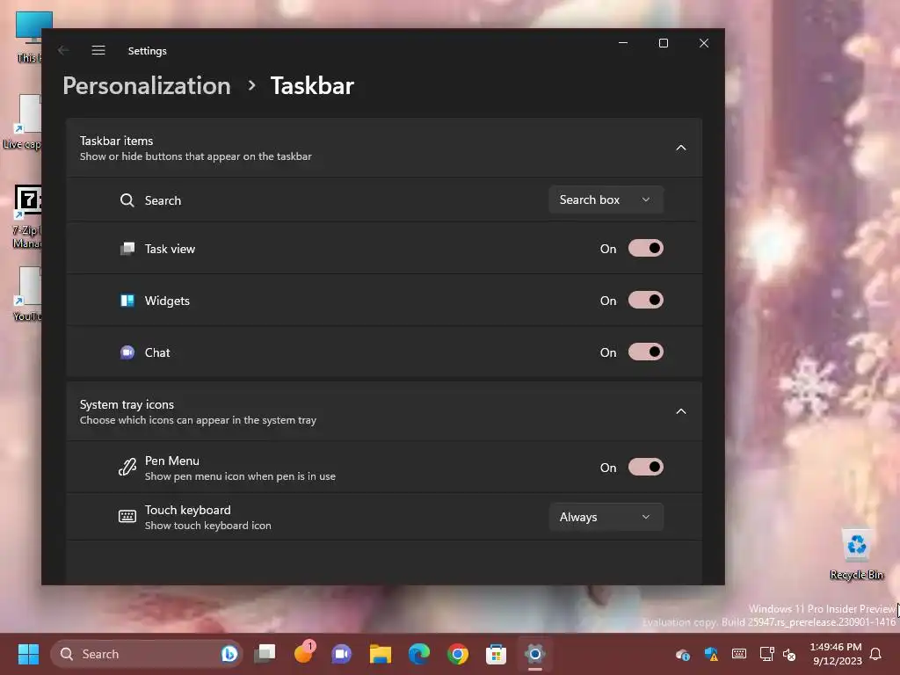Click 'Show pen menu icon when pen is in use'
The image size is (900, 675).
(240, 476)
